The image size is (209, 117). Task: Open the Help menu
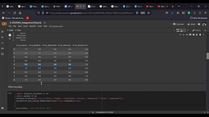45,26
